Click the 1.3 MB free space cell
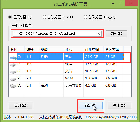 (x=91, y=78)
